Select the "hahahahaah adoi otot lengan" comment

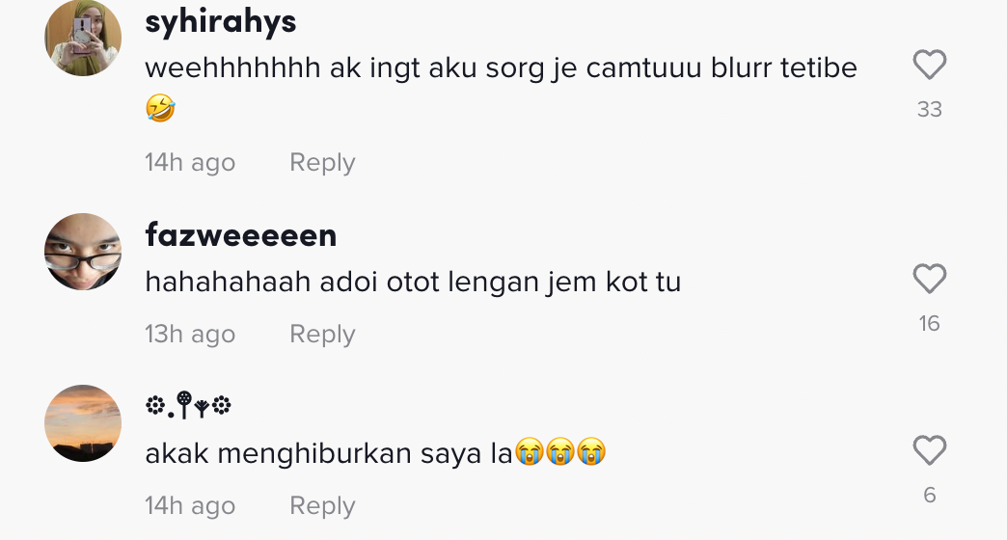tap(413, 283)
